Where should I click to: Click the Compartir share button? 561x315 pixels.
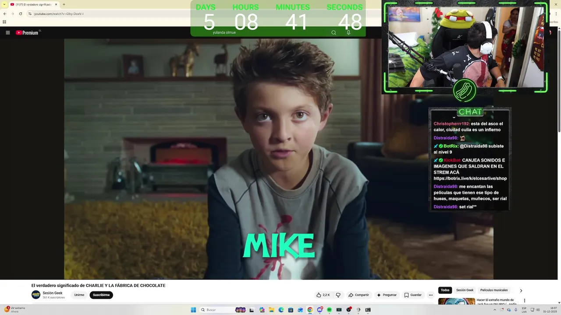[359, 295]
